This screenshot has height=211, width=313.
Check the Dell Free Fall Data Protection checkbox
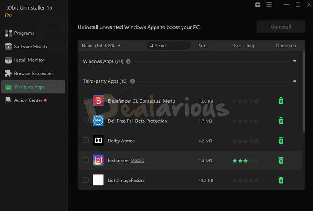[x=86, y=121]
